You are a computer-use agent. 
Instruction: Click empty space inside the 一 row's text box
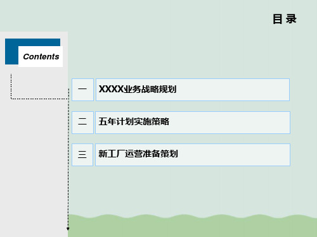coord(233,90)
